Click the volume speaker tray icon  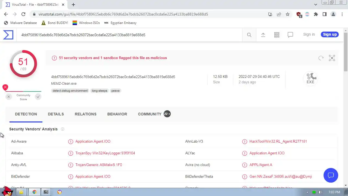pyautogui.click(x=321, y=192)
